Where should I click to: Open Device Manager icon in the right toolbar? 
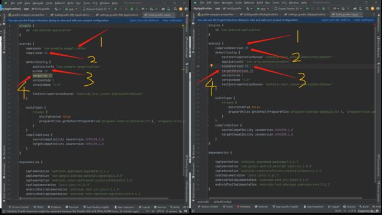click(360, 9)
